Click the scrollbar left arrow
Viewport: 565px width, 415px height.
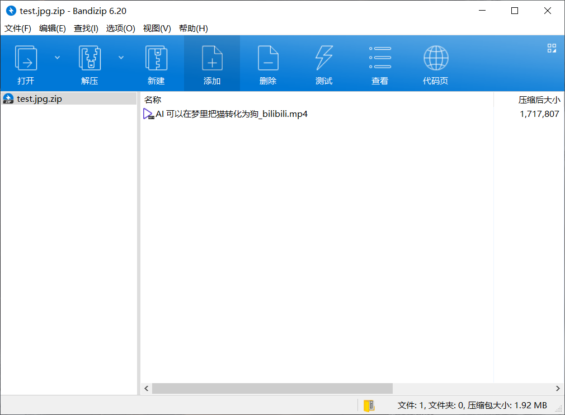coord(147,388)
